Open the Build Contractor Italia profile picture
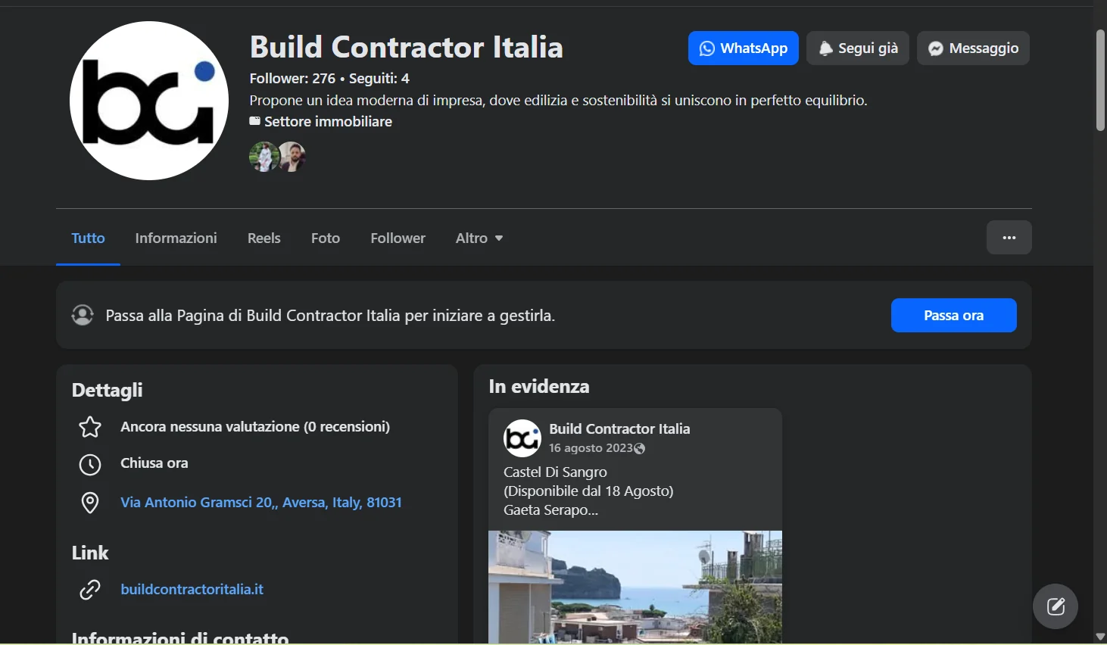1107x645 pixels. [x=149, y=101]
